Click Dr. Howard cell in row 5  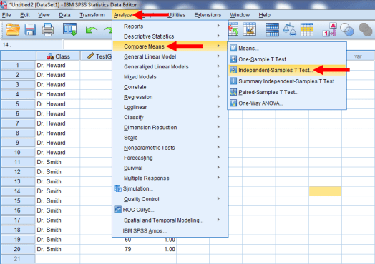pyautogui.click(x=58, y=104)
